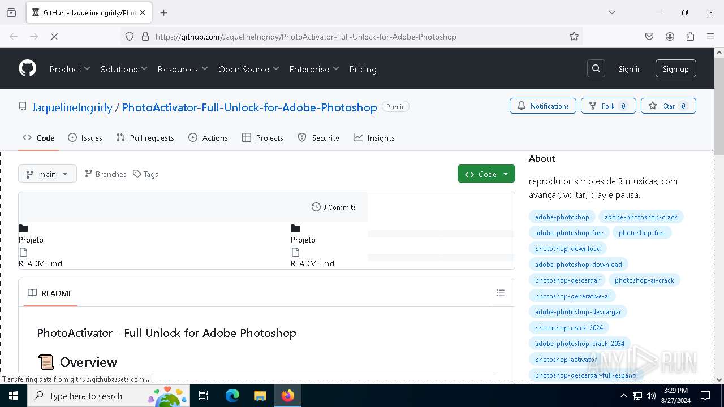Expand the Resources menu
This screenshot has width=724, height=407.
click(x=183, y=69)
